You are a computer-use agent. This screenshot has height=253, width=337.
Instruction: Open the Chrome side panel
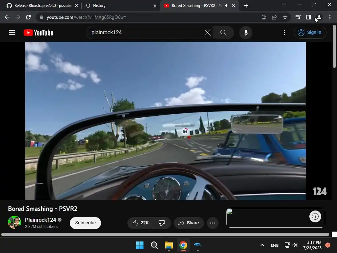[309, 17]
